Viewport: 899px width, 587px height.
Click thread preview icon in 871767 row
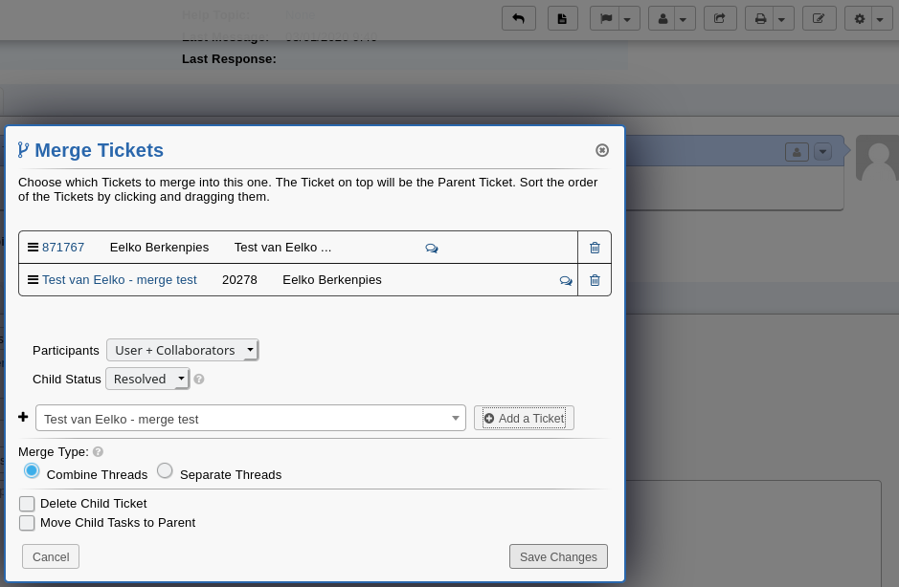click(x=432, y=248)
